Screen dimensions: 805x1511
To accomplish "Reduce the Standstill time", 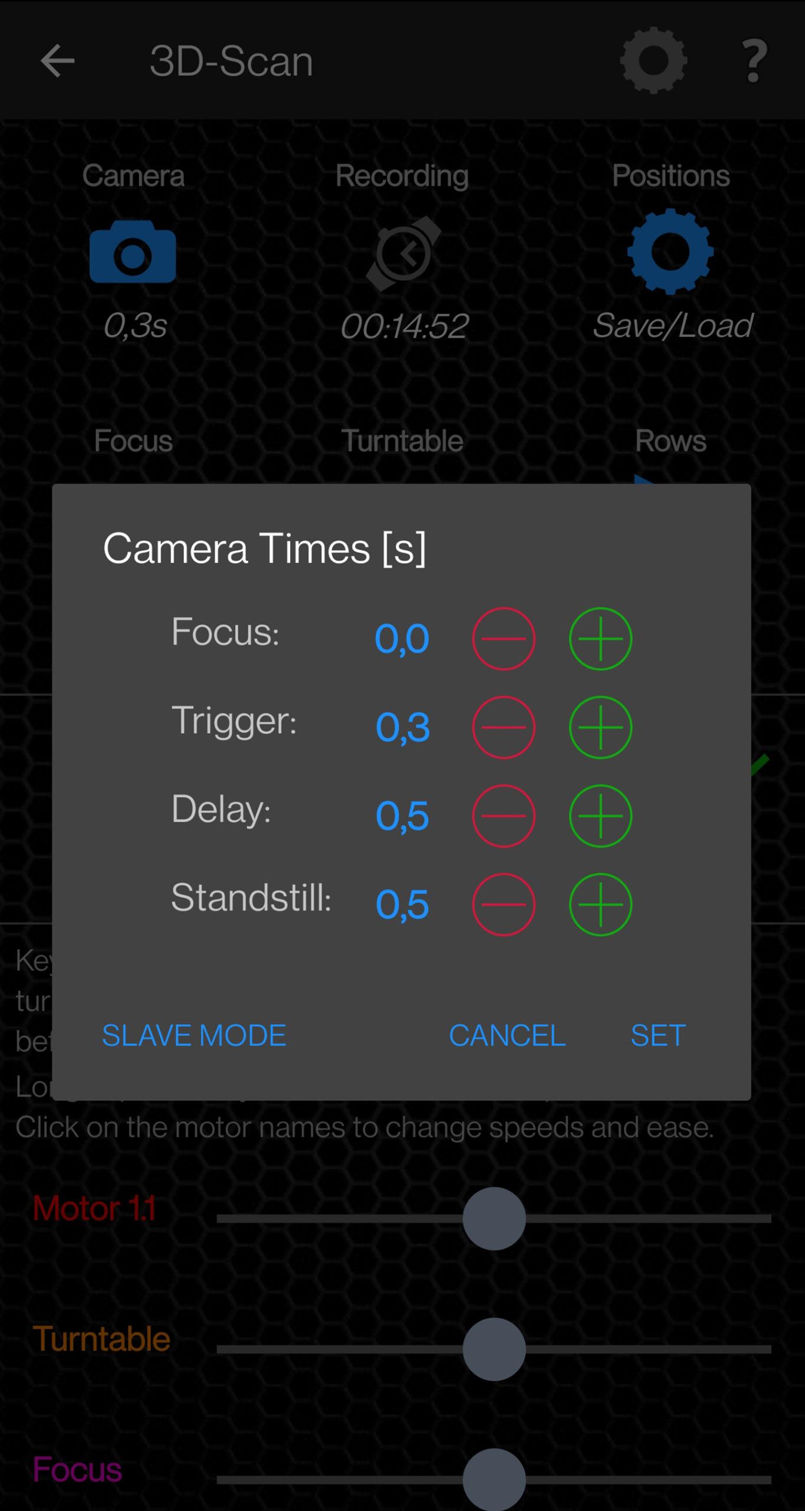I will point(504,904).
